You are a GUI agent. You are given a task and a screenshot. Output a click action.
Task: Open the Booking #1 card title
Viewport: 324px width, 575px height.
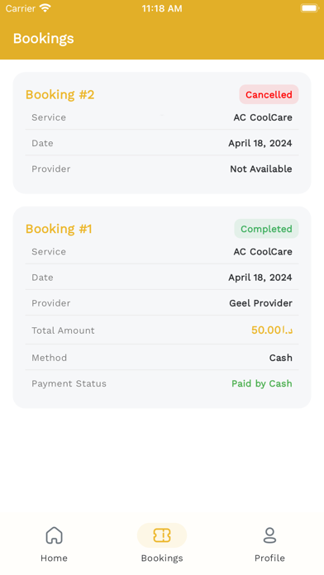click(59, 229)
